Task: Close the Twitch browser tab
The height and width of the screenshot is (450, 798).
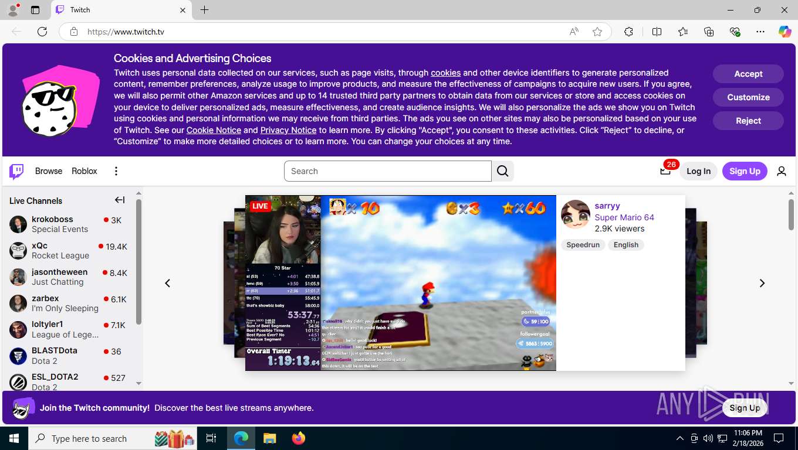Action: click(x=182, y=10)
